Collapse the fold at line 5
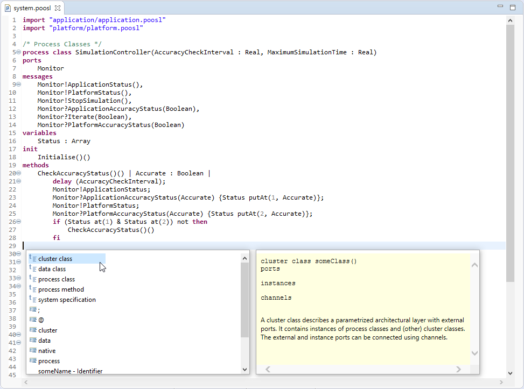Image resolution: width=524 pixels, height=389 pixels. pyautogui.click(x=19, y=52)
